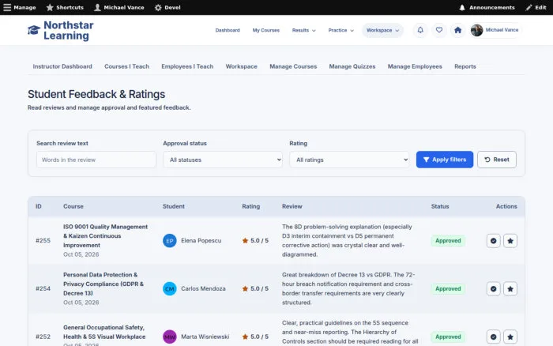Expand the Workspace header menu
The height and width of the screenshot is (346, 553).
(x=382, y=30)
